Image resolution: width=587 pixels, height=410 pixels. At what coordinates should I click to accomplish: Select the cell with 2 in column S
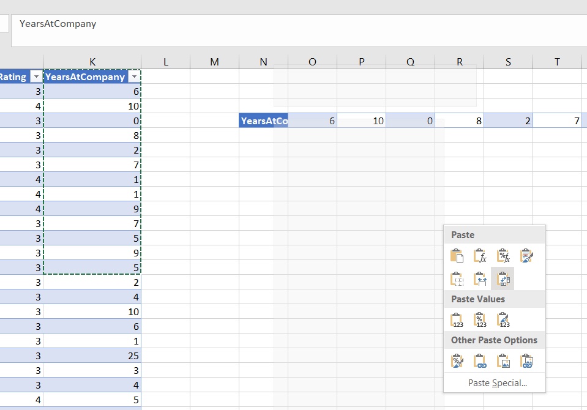tap(509, 121)
